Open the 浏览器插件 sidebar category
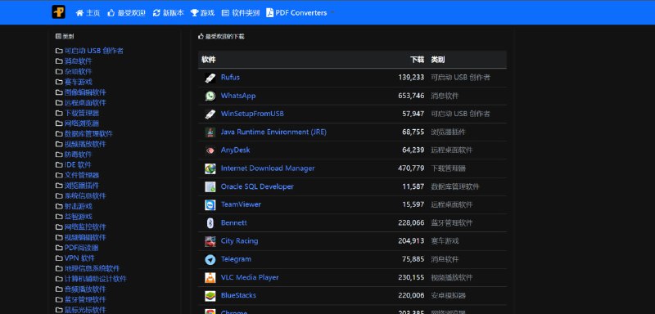Viewport: 655px width, 314px height. click(82, 186)
